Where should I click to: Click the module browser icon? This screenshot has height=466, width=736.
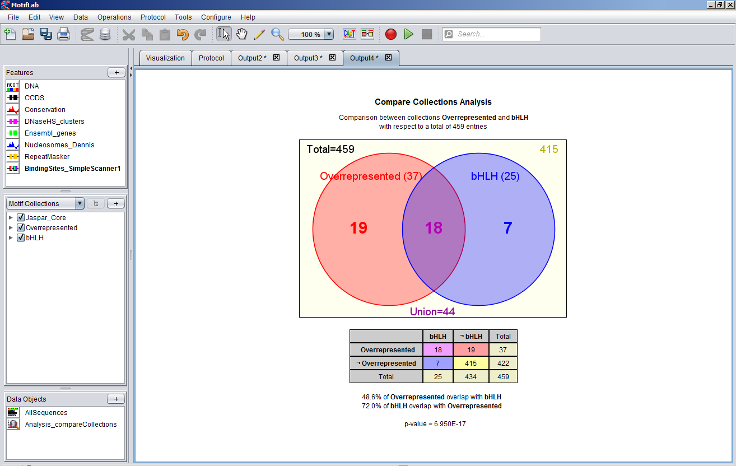point(367,34)
